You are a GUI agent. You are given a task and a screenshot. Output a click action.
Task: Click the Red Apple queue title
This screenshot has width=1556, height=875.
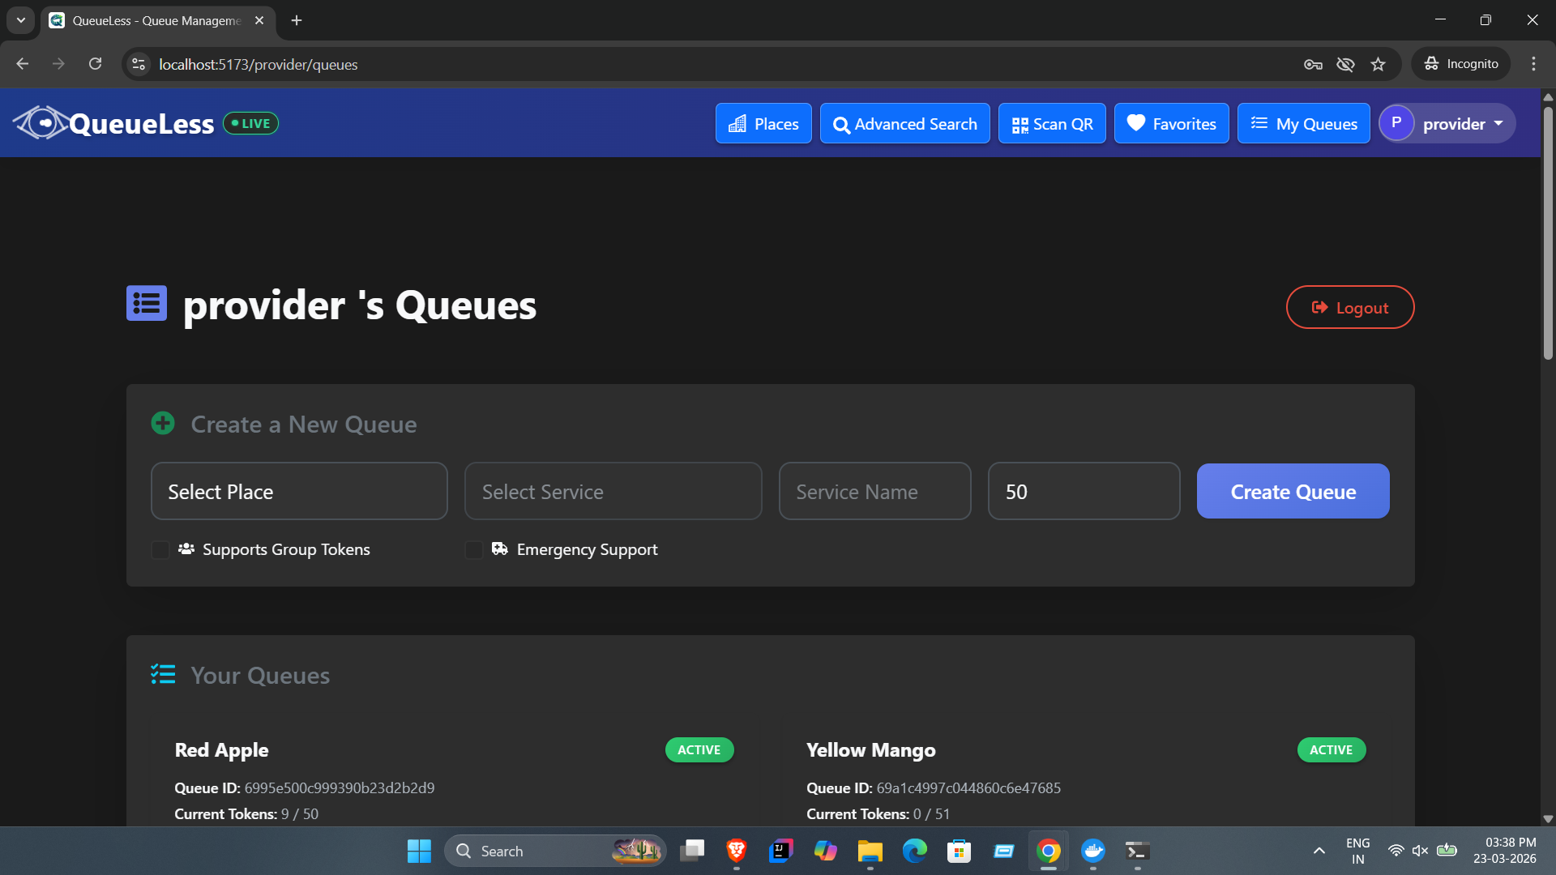(221, 750)
